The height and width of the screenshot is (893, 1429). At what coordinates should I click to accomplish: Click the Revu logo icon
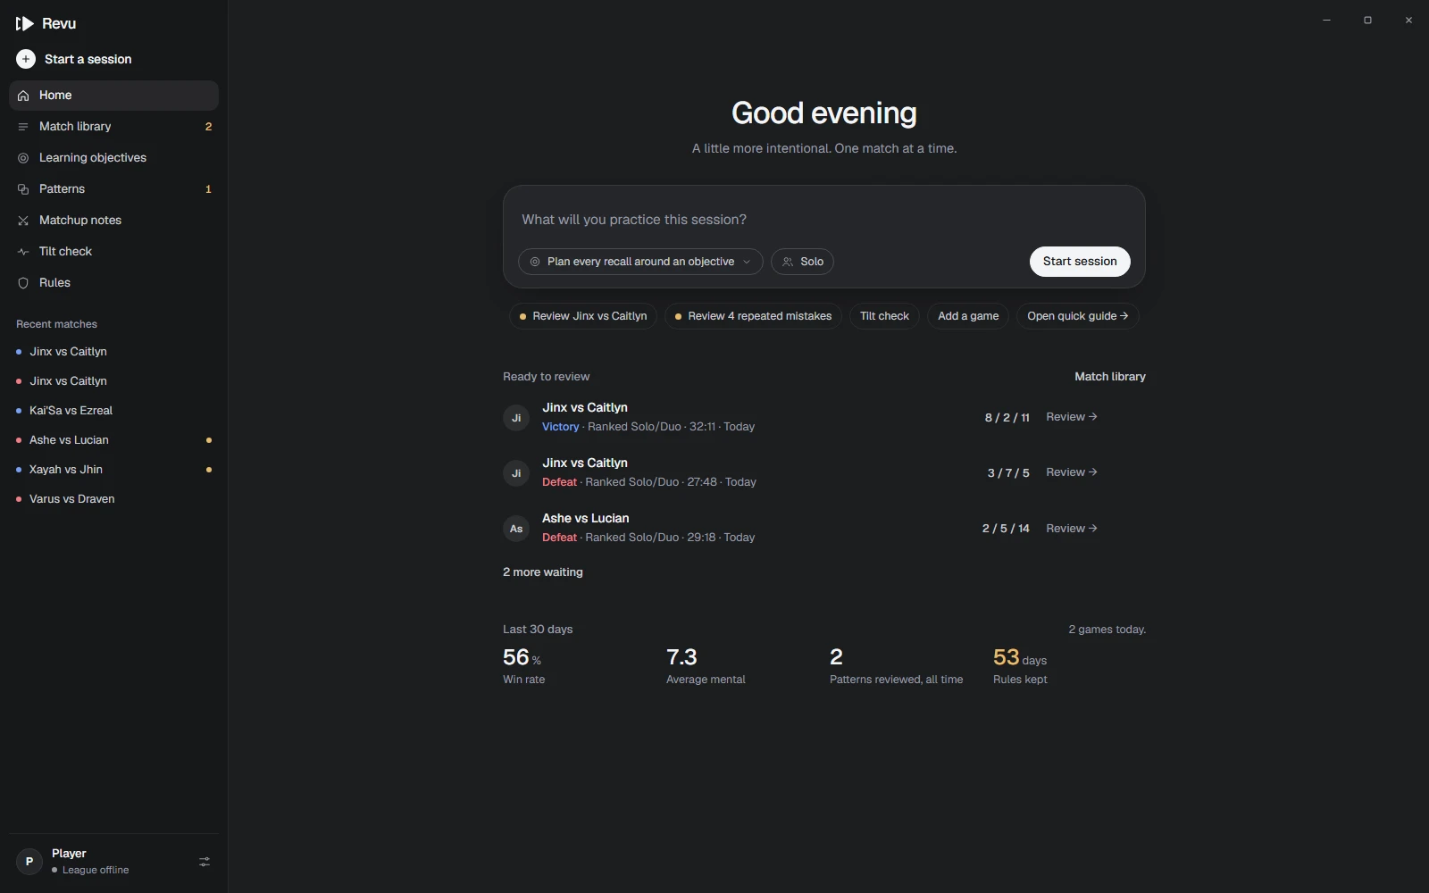[x=24, y=23]
